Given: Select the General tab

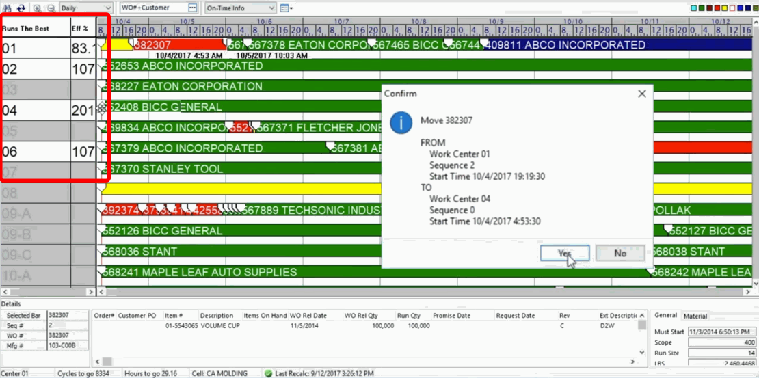Looking at the screenshot, I should coord(665,316).
